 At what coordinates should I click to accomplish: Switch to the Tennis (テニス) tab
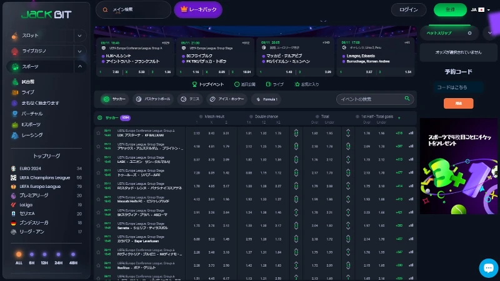[190, 99]
